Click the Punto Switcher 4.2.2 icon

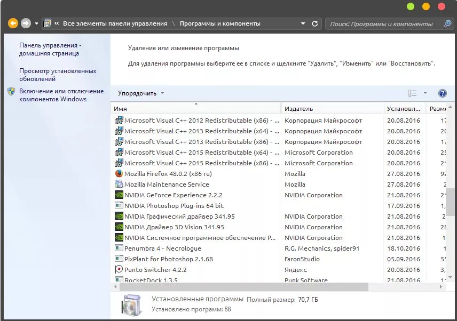coord(119,269)
